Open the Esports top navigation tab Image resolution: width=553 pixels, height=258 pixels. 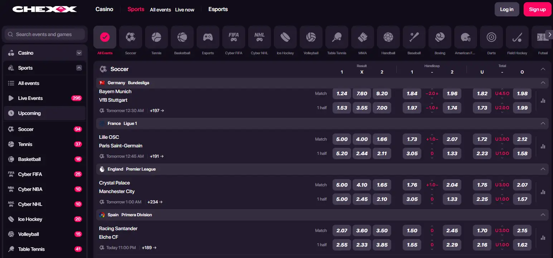click(218, 9)
